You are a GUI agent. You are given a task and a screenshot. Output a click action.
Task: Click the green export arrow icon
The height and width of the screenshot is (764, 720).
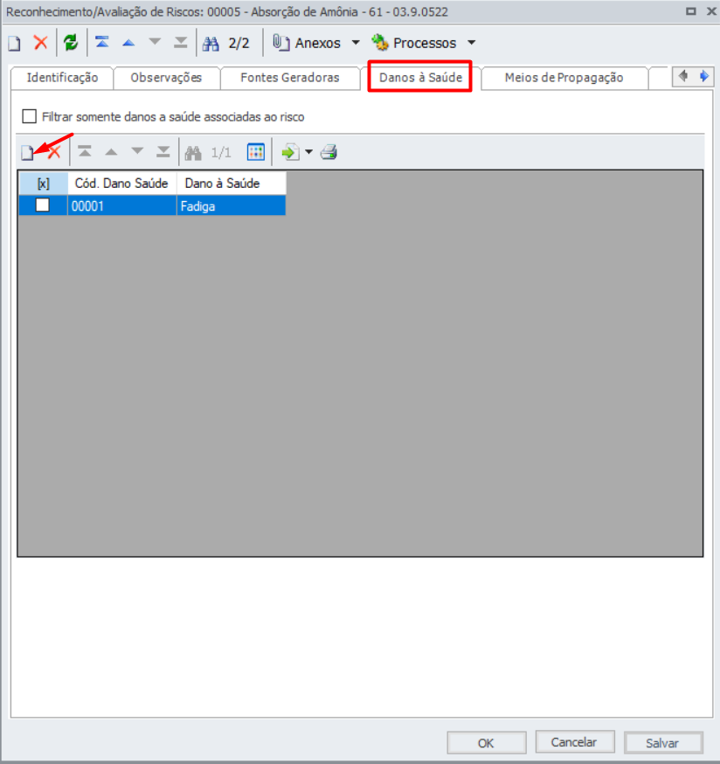290,152
